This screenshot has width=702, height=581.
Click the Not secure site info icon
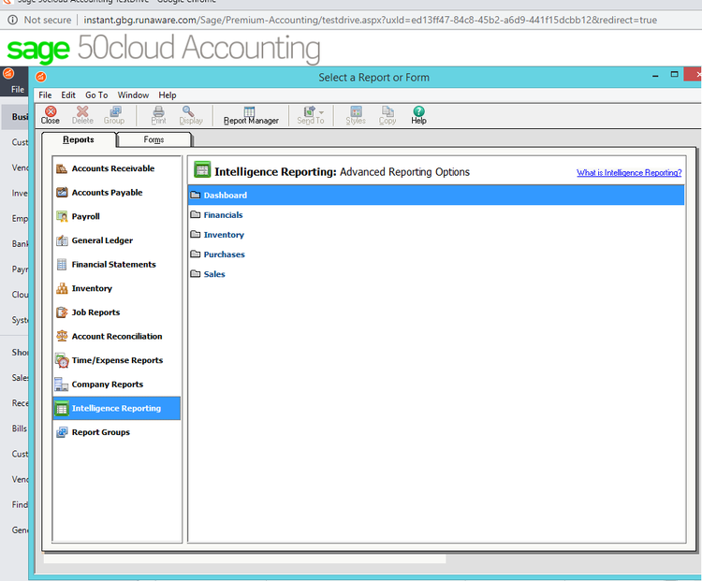coord(13,21)
